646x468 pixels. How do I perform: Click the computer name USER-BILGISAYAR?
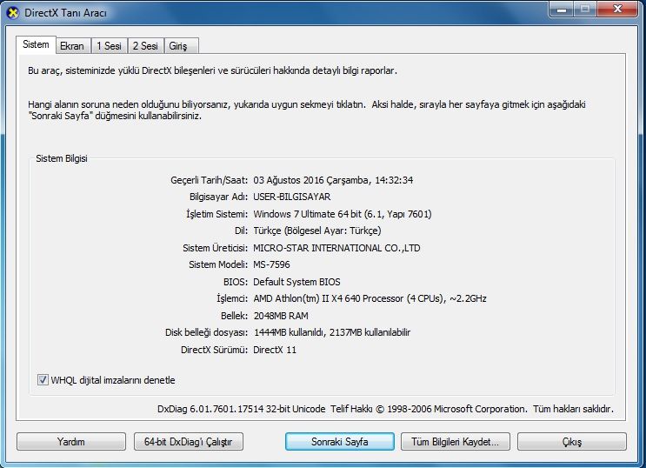tap(291, 197)
